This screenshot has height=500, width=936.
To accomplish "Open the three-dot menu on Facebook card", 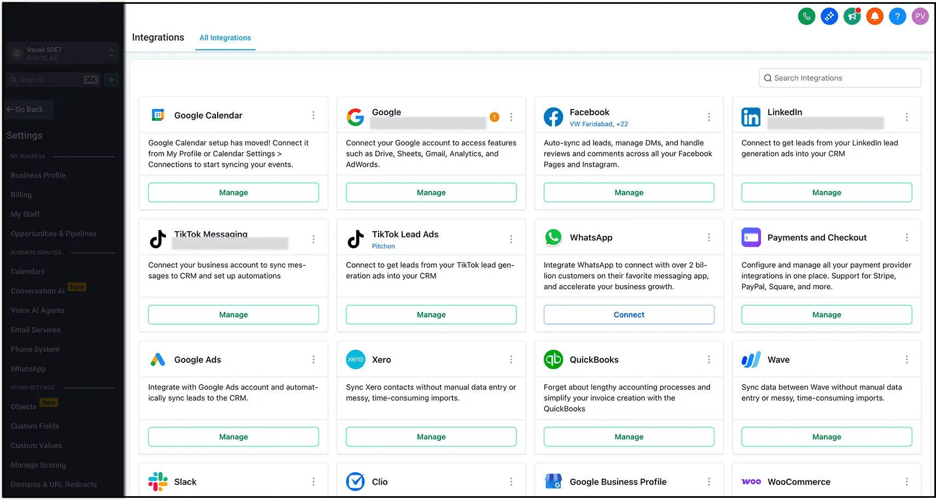I will (x=709, y=117).
